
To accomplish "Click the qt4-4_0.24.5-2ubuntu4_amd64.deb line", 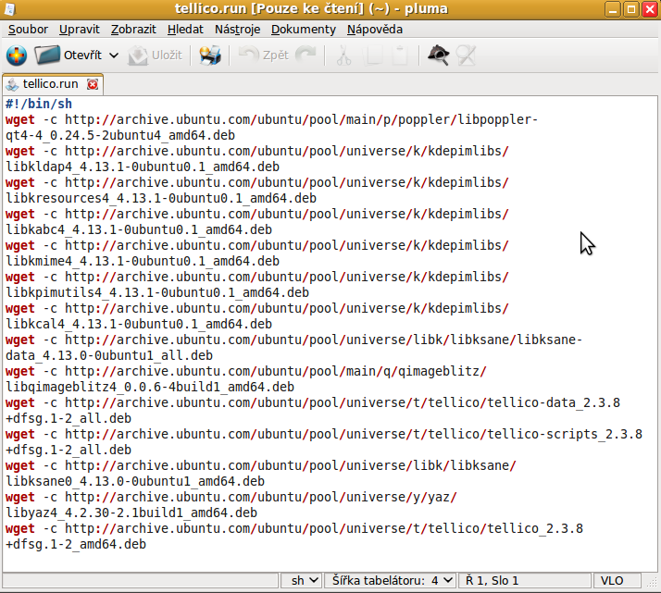I will point(120,135).
